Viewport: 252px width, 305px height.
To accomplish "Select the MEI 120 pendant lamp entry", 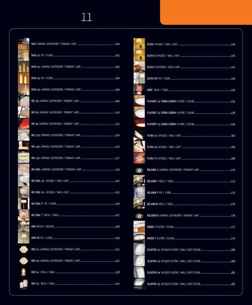I will point(75,158).
